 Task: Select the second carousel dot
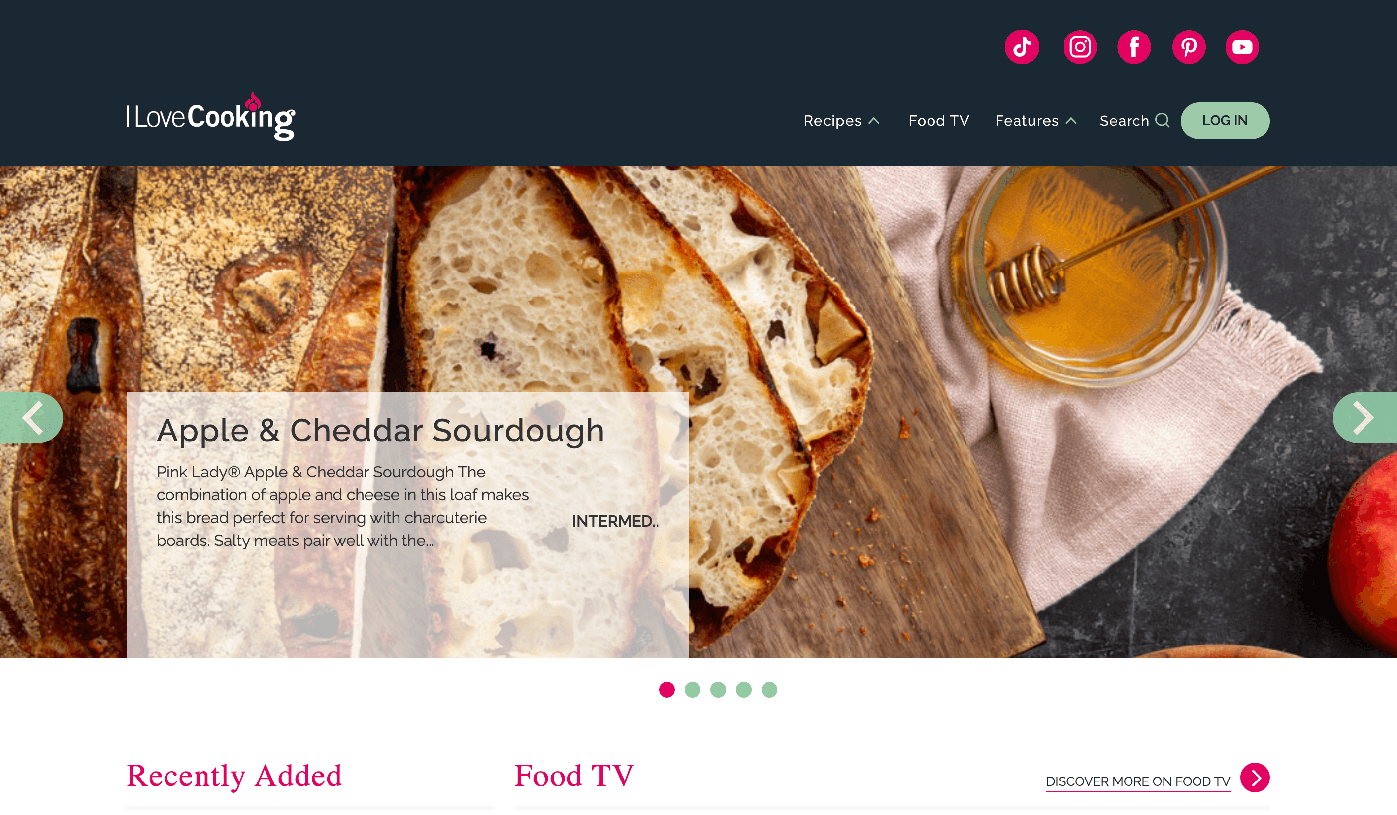click(x=693, y=690)
